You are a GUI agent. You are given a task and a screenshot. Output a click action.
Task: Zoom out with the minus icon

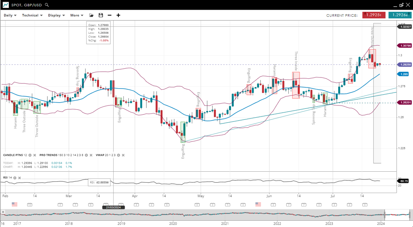[x=110, y=15]
